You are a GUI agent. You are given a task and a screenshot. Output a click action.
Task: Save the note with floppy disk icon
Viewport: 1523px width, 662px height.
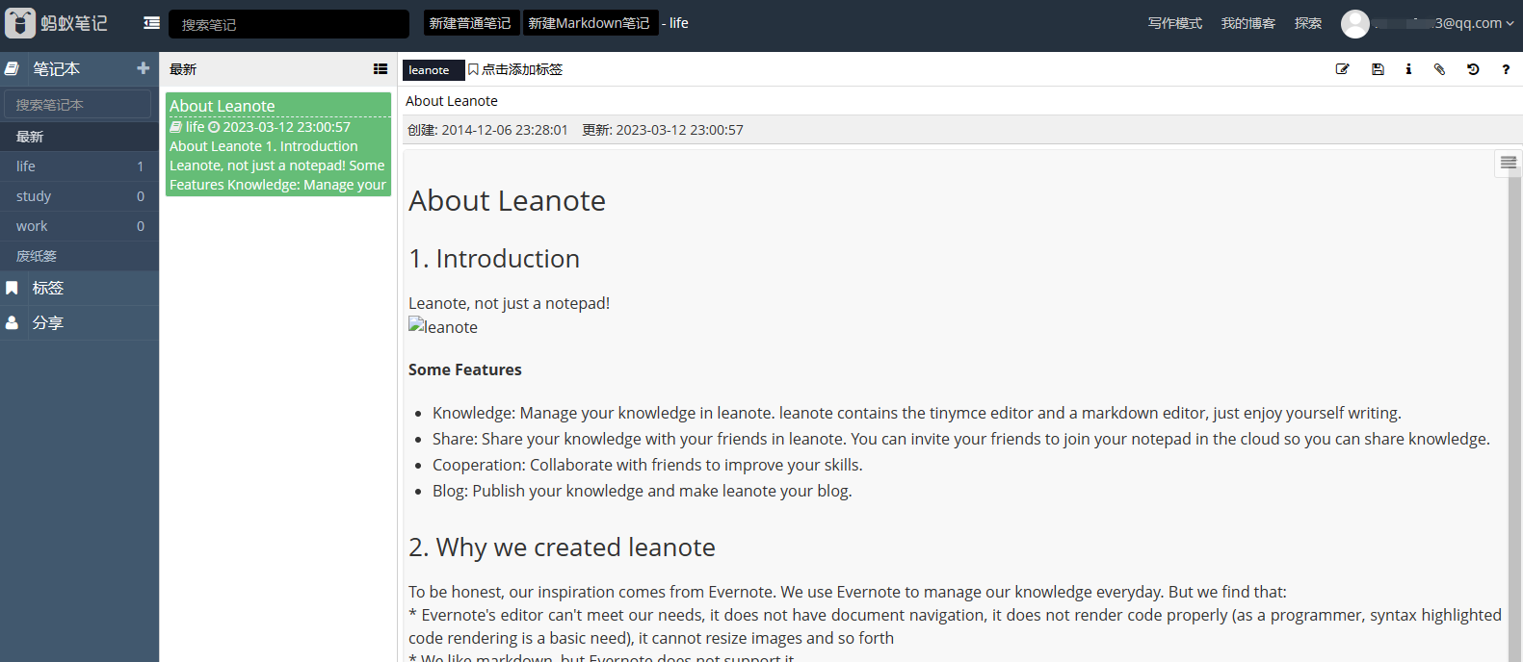click(1378, 69)
